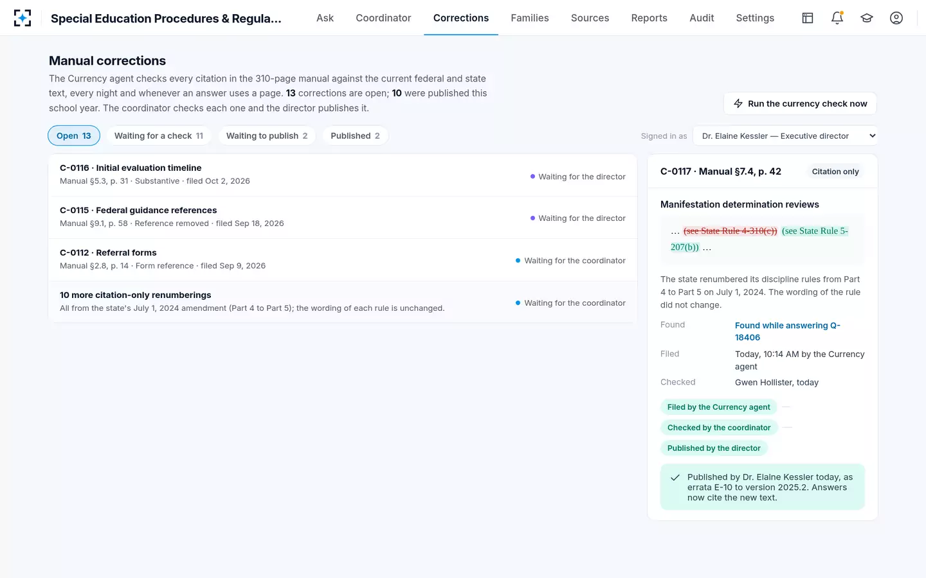The width and height of the screenshot is (926, 578).
Task: Click the app logo icon
Action: 23,18
